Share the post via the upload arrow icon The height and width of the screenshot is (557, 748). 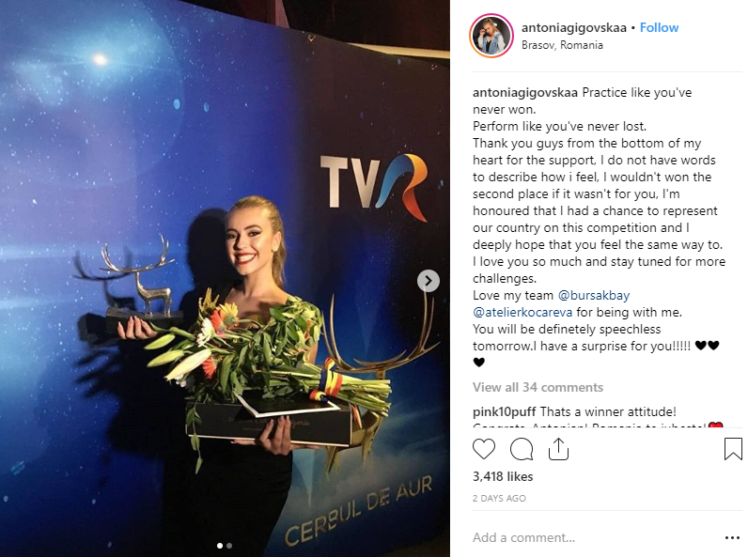[x=558, y=449]
